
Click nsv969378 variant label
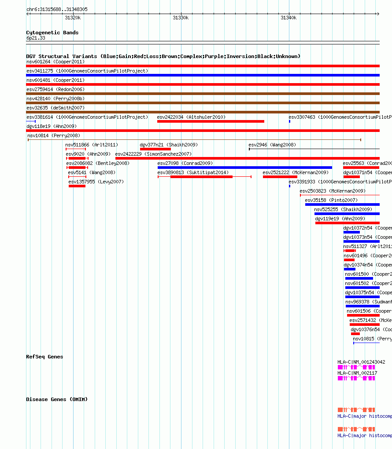[369, 302]
